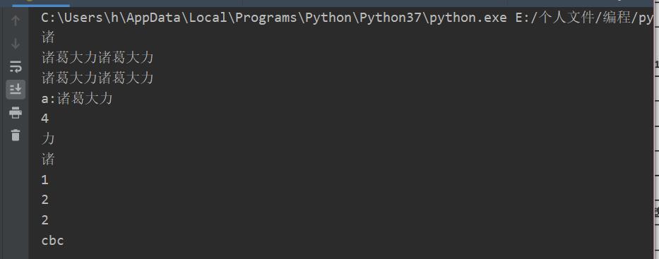Click the last output line 'cbc'
This screenshot has width=659, height=259.
click(52, 241)
